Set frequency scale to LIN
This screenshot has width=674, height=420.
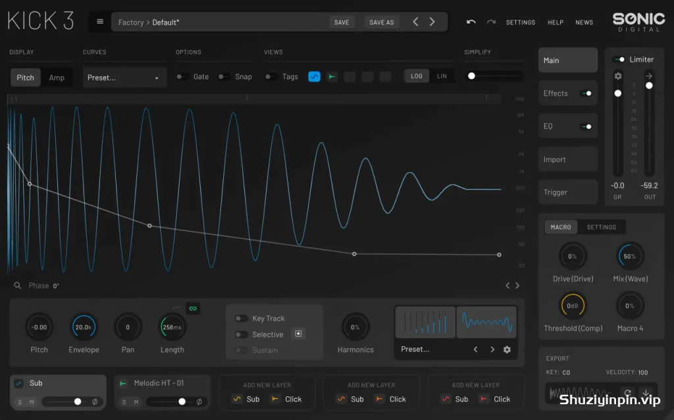(442, 76)
